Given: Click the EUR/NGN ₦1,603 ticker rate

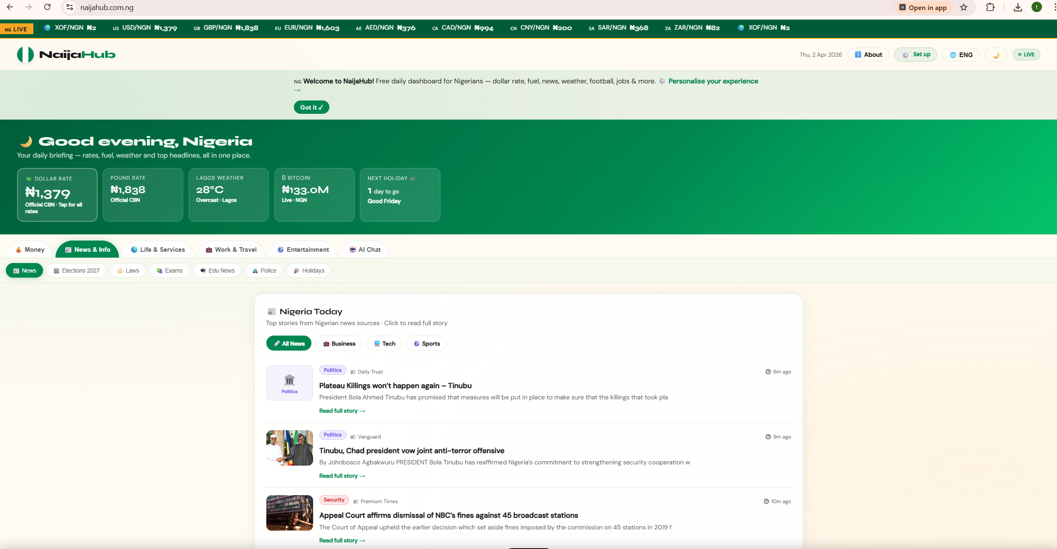Looking at the screenshot, I should click(307, 28).
